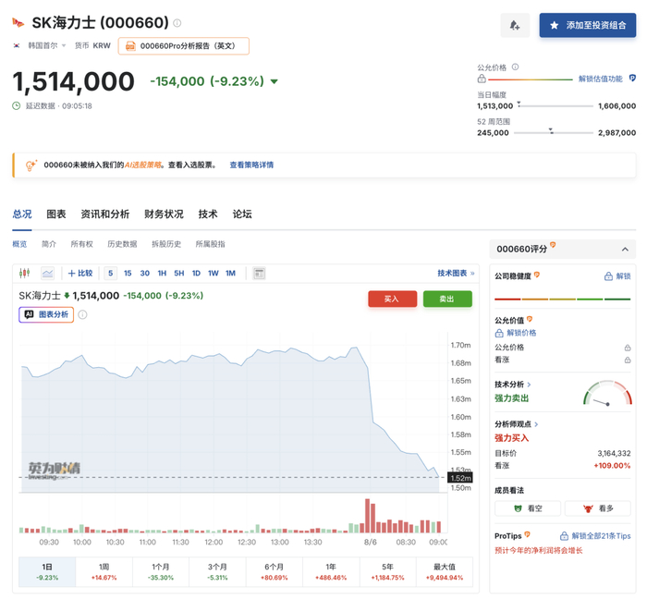
Task: Select 5-minute interval
Action: [x=111, y=273]
